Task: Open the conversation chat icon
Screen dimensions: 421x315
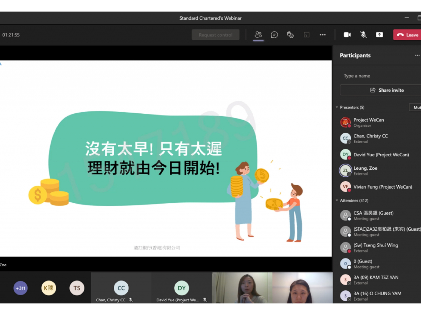Action: 274,35
